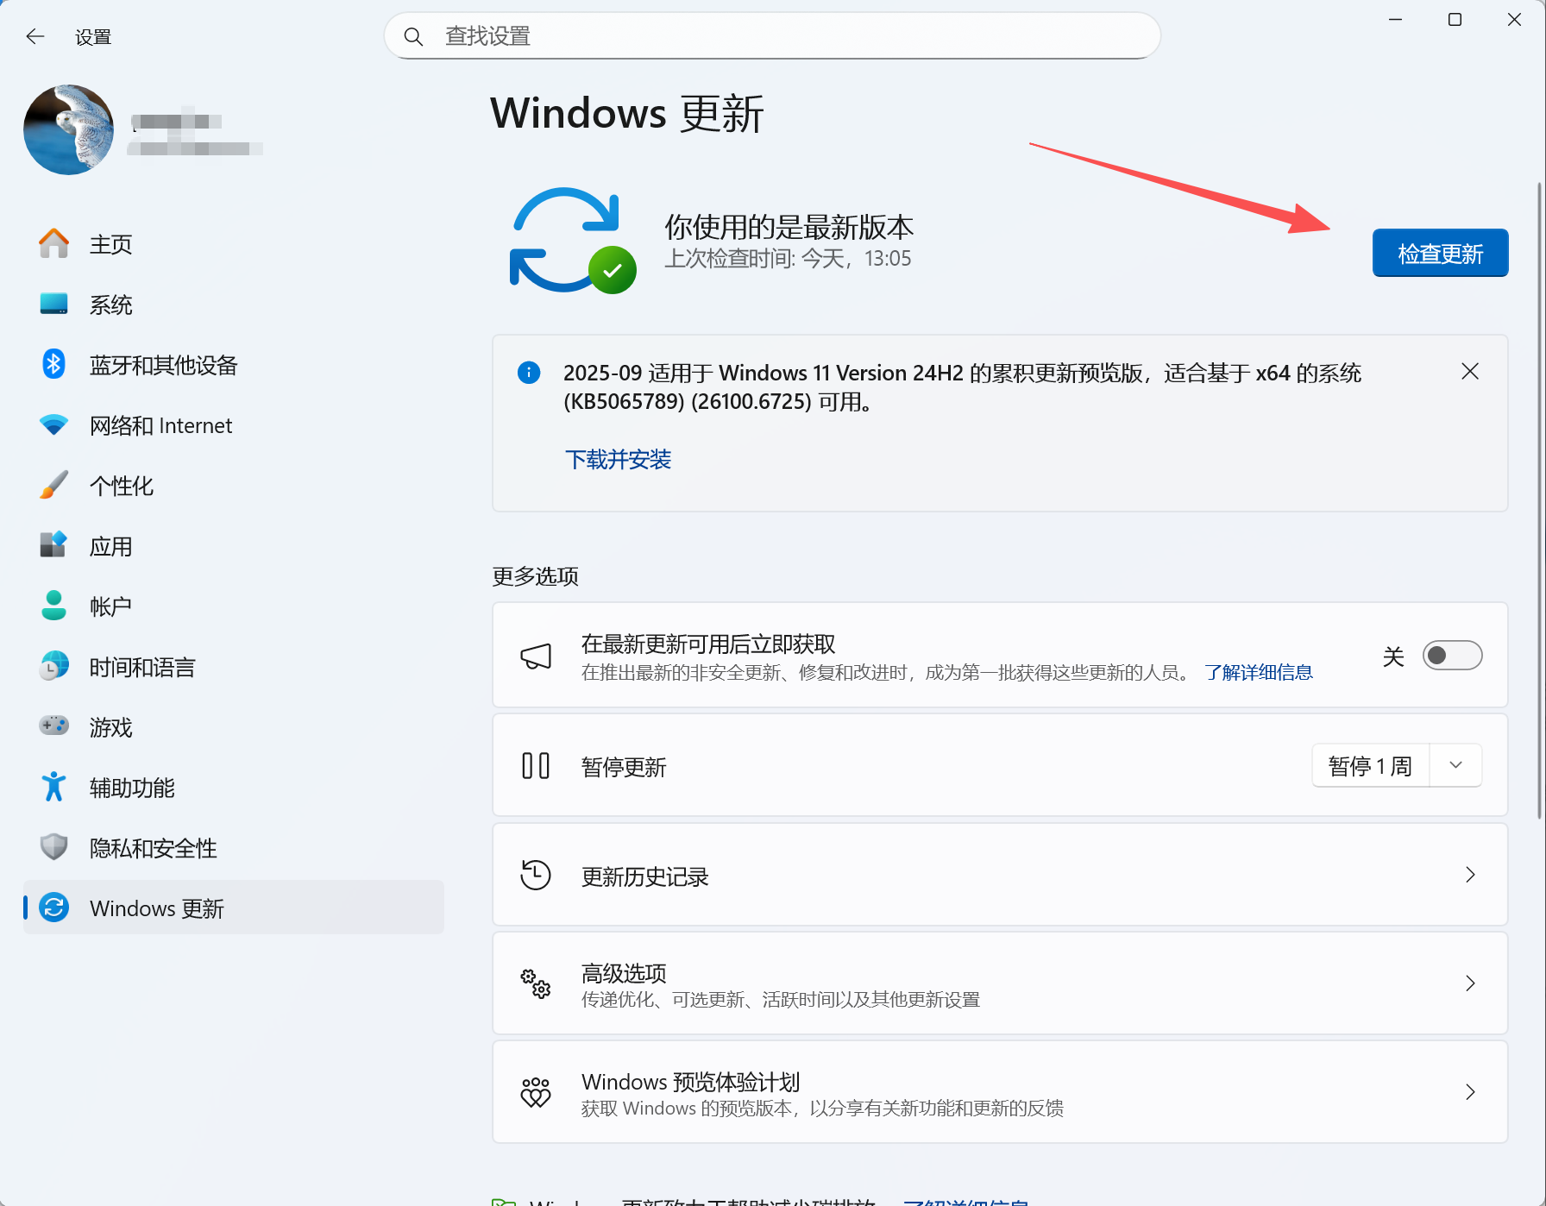The image size is (1546, 1206).
Task: Click the 下载并安装 link
Action: (x=618, y=460)
